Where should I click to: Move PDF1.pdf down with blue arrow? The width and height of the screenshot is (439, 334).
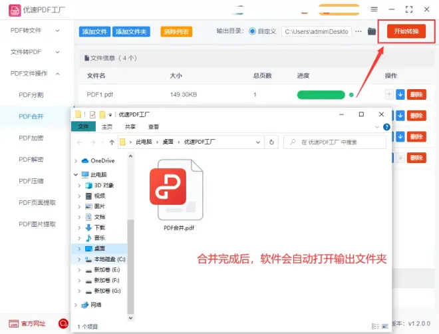pyautogui.click(x=400, y=94)
